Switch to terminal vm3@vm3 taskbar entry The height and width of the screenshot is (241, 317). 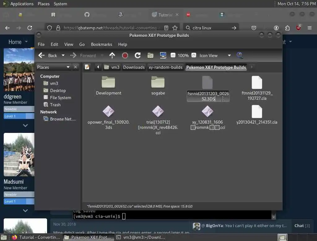(141, 237)
